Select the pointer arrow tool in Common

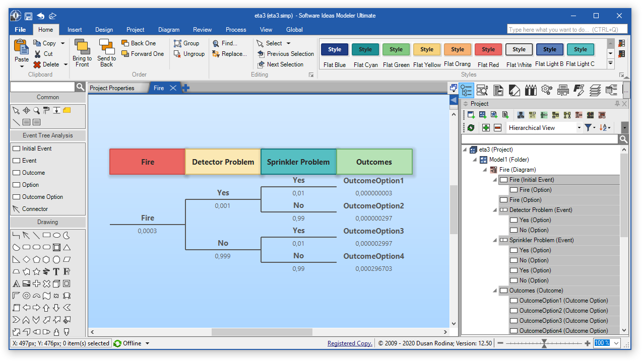pyautogui.click(x=16, y=111)
